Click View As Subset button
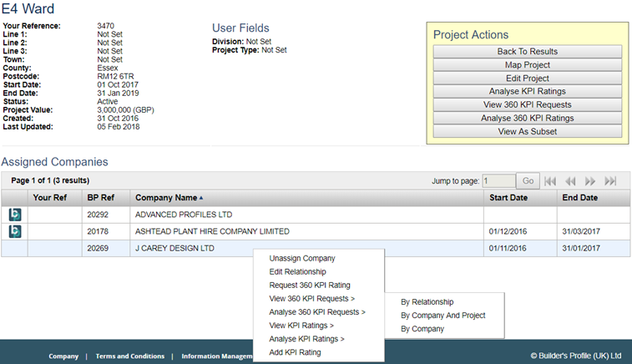The width and height of the screenshot is (632, 364). pos(527,131)
